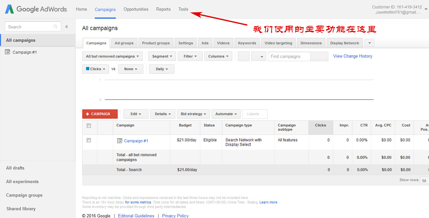Open the Show rows dropdown
Screen dimensions: 429x218
(x=425, y=180)
